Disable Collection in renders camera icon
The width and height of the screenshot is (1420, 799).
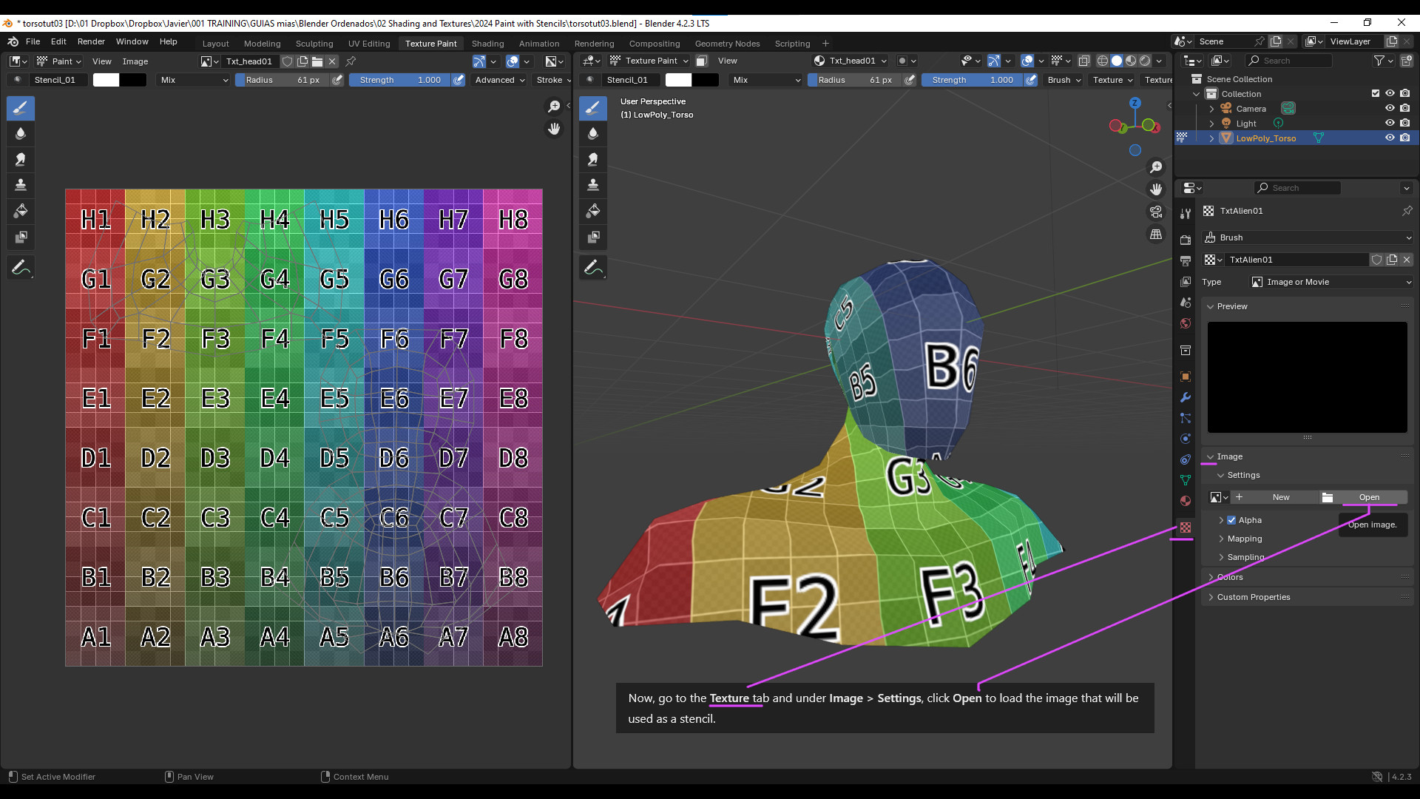pyautogui.click(x=1404, y=94)
